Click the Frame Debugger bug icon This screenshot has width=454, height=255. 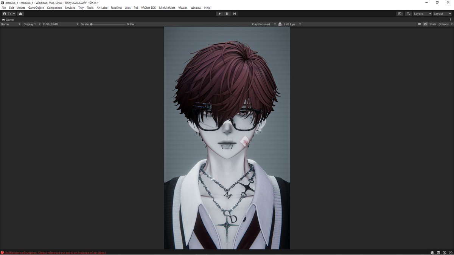[x=280, y=24]
